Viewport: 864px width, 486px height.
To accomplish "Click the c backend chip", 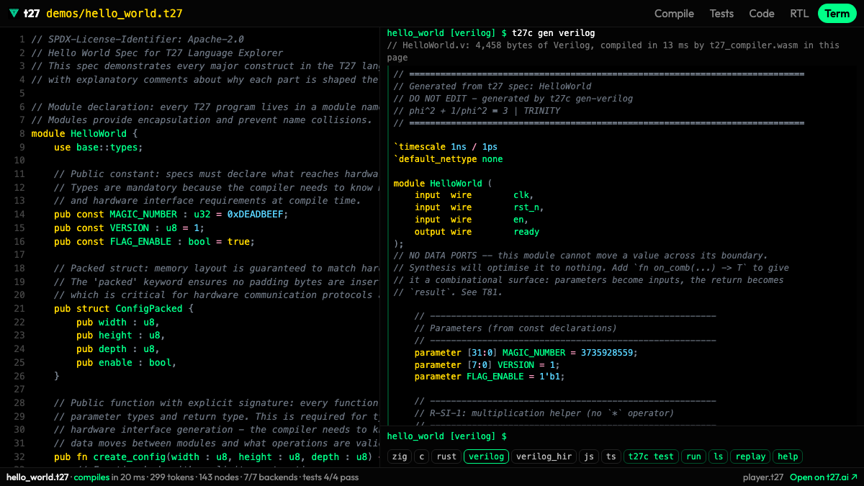I will click(x=421, y=456).
